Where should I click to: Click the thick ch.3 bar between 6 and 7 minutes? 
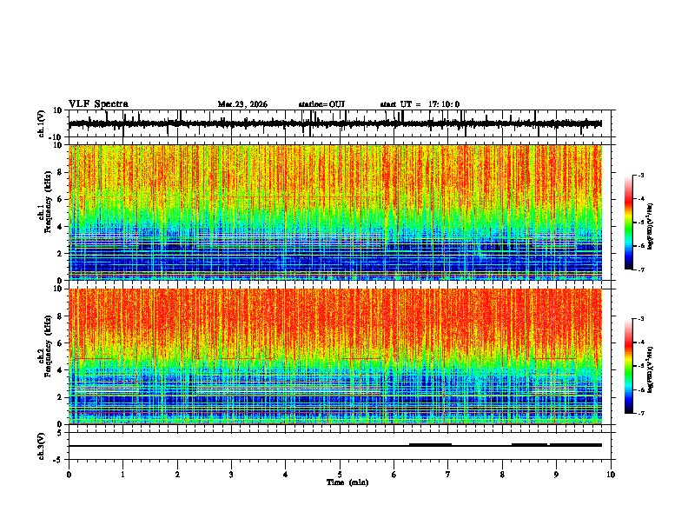click(x=431, y=445)
